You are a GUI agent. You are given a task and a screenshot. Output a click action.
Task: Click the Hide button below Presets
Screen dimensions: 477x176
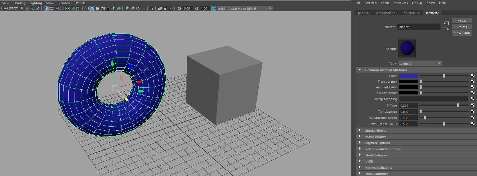[467, 33]
